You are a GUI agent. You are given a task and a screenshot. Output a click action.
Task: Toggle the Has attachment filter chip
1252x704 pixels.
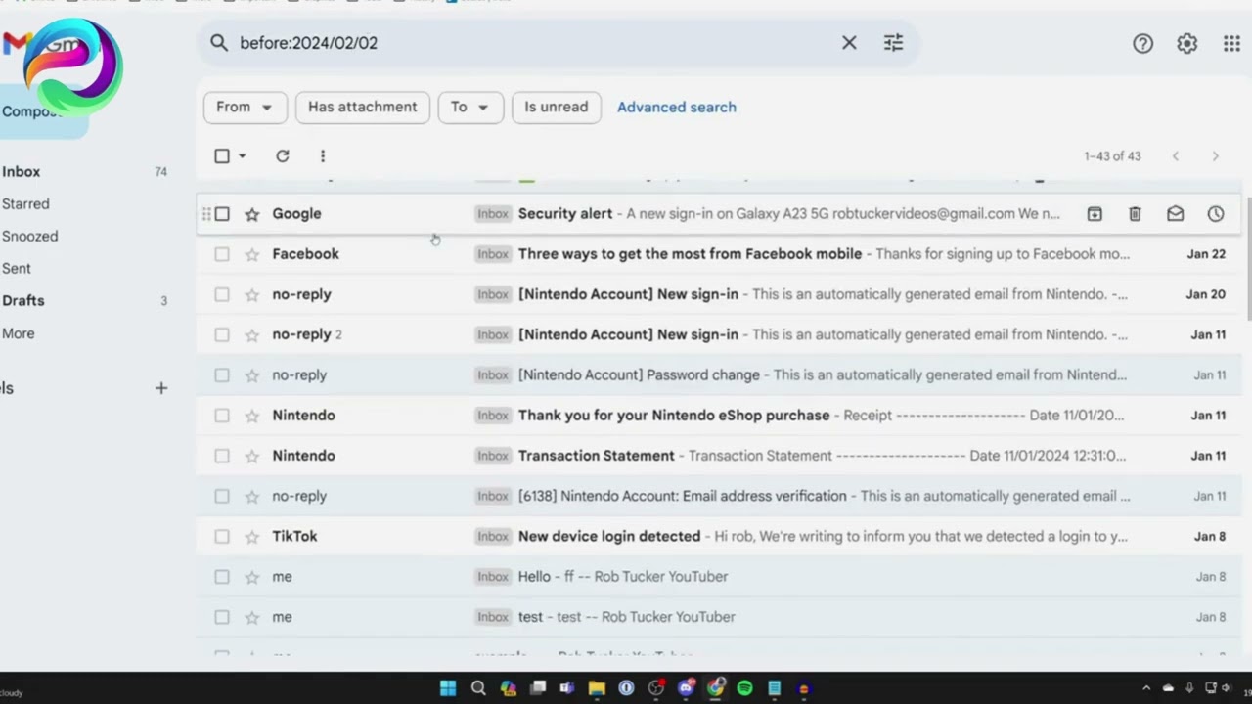pyautogui.click(x=362, y=107)
